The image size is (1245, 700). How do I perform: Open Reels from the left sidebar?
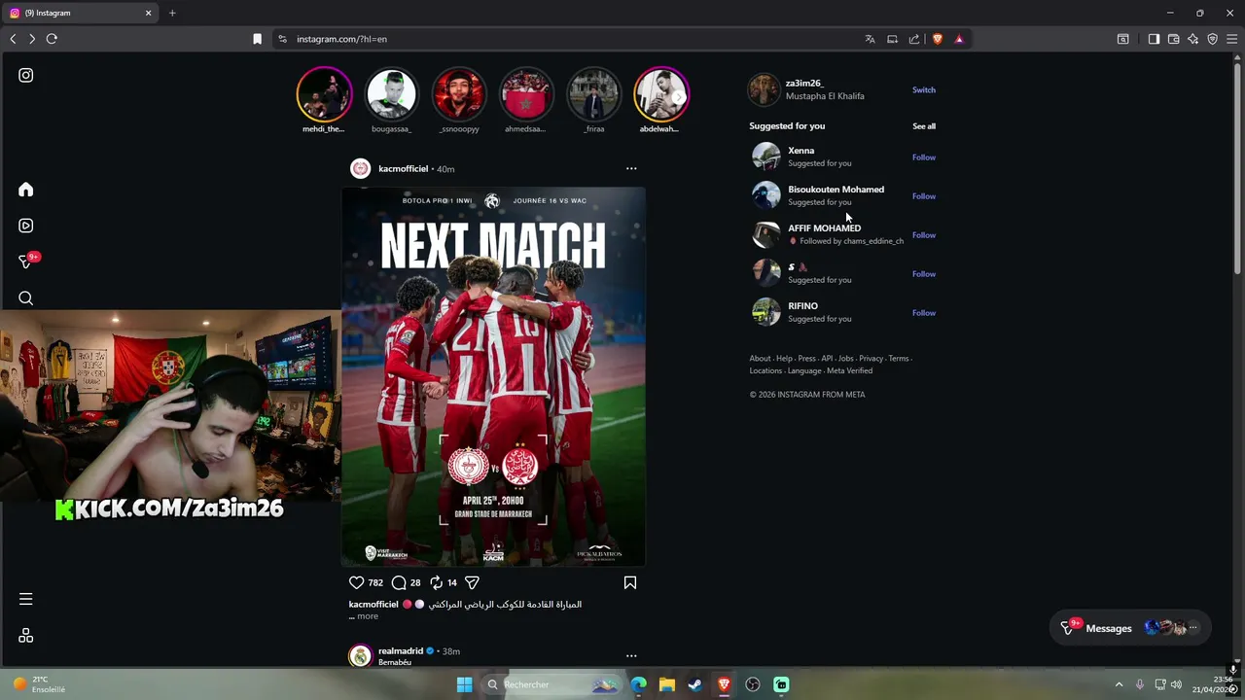click(x=26, y=226)
